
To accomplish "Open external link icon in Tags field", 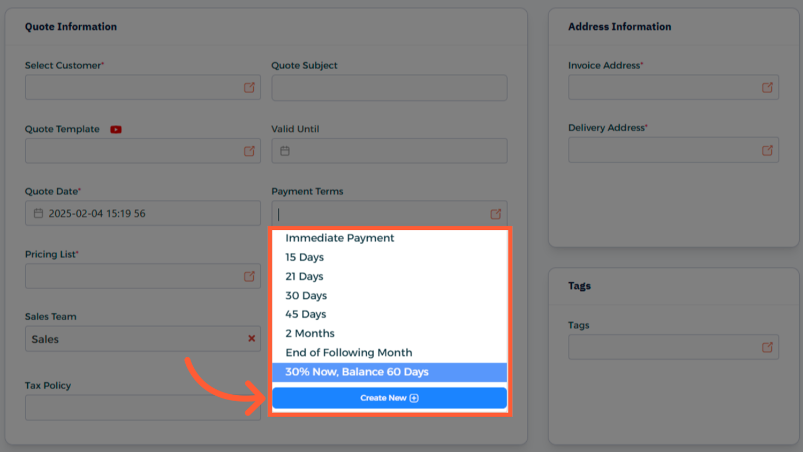I will [x=767, y=347].
